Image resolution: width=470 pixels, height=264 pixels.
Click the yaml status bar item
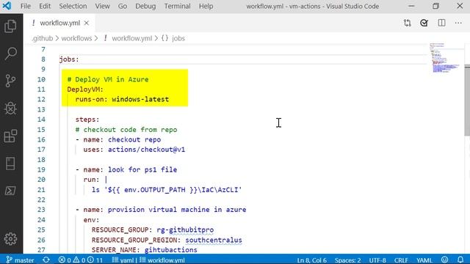click(x=123, y=260)
